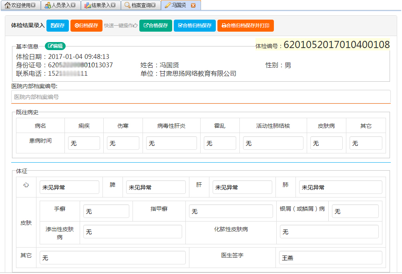Screen dimensions: 402x274
Task: Close the 结果录入 tab
Action: 113,5
